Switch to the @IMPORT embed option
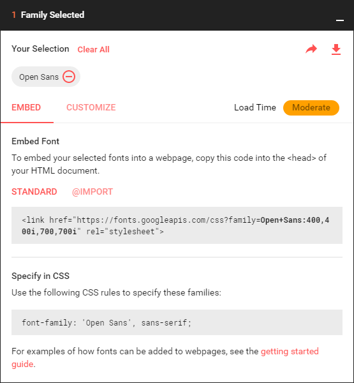 [92, 191]
